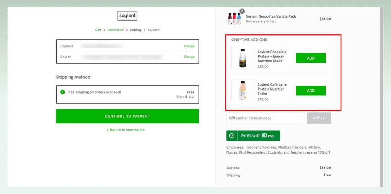Click Continue to Payment button
The height and width of the screenshot is (194, 391).
pos(128,116)
